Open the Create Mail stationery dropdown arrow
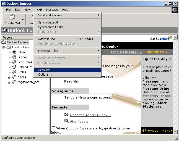 tap(23, 20)
